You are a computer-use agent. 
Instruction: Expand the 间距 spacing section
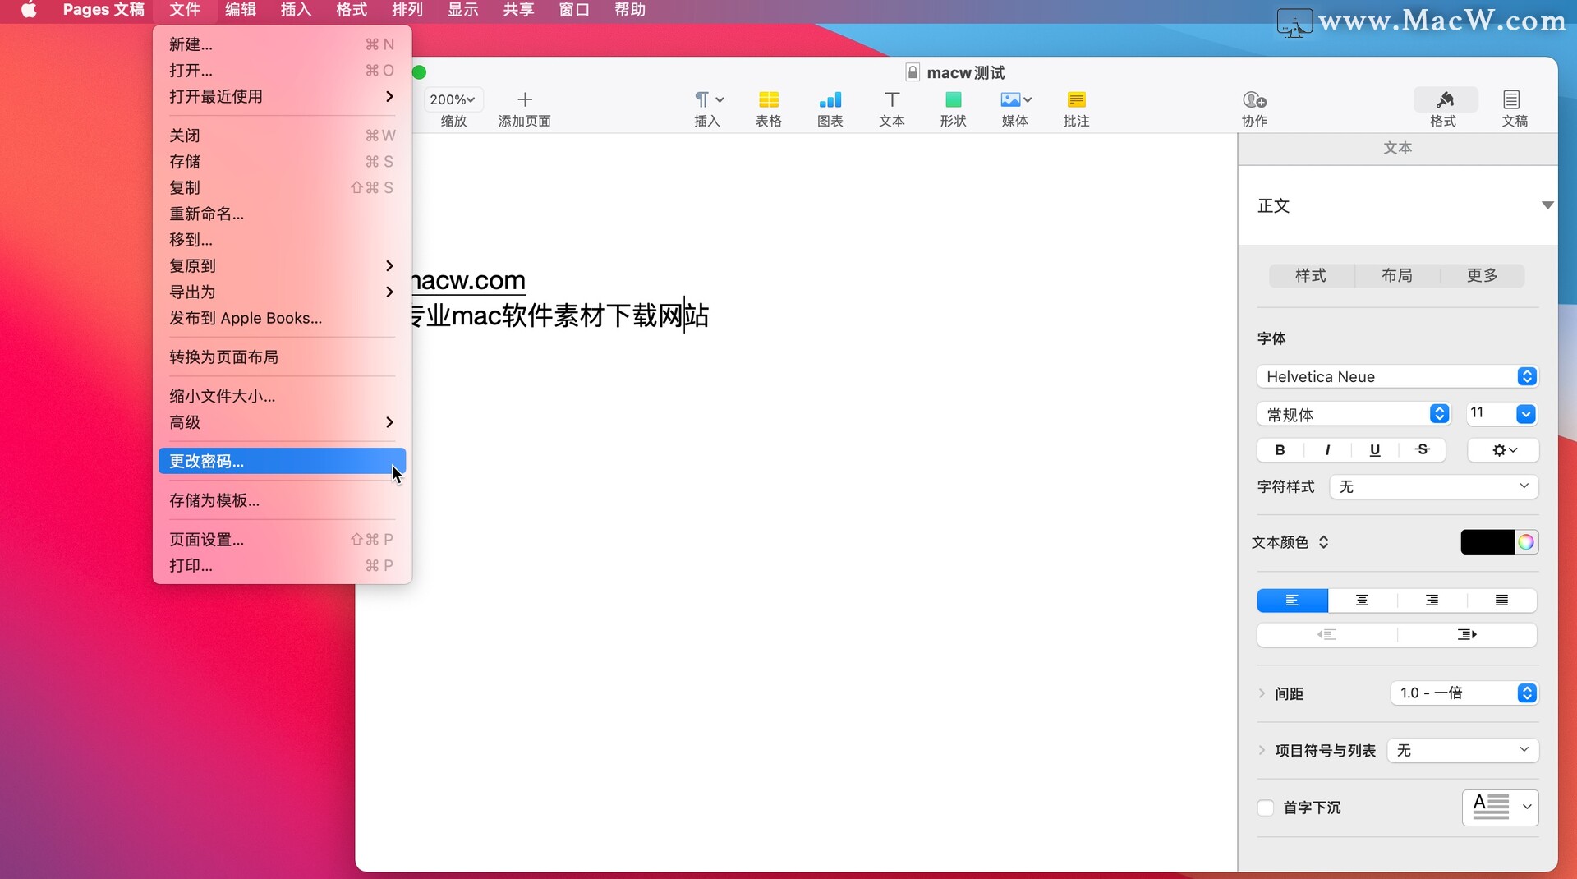1262,693
